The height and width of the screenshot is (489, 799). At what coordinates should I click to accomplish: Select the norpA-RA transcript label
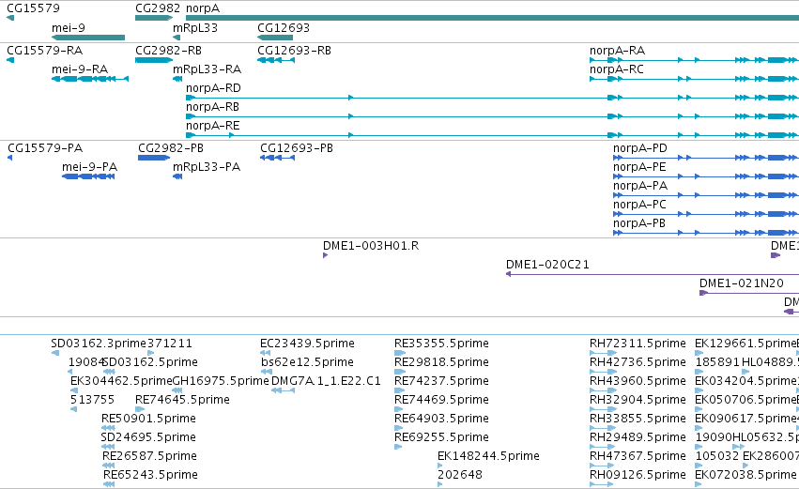pos(617,51)
